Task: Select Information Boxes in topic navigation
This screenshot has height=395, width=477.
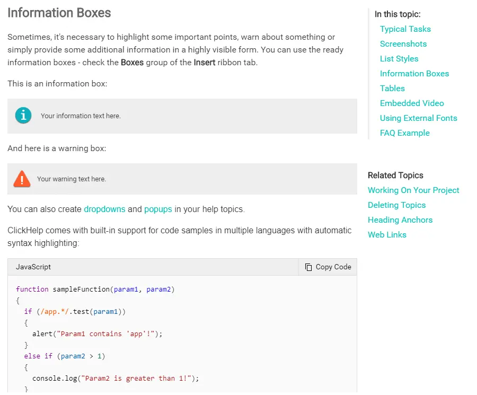Action: click(414, 74)
